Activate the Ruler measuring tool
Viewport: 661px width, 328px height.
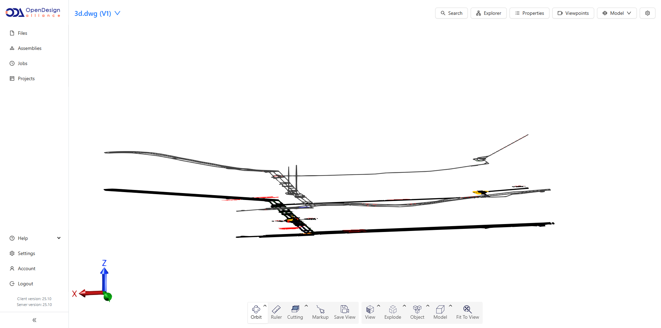(276, 313)
